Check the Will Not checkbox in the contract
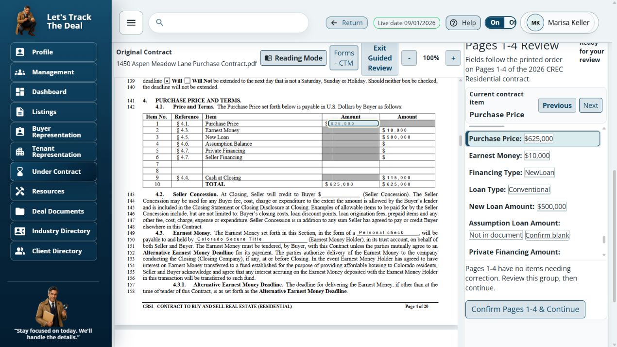This screenshot has width=617, height=347. pos(188,81)
